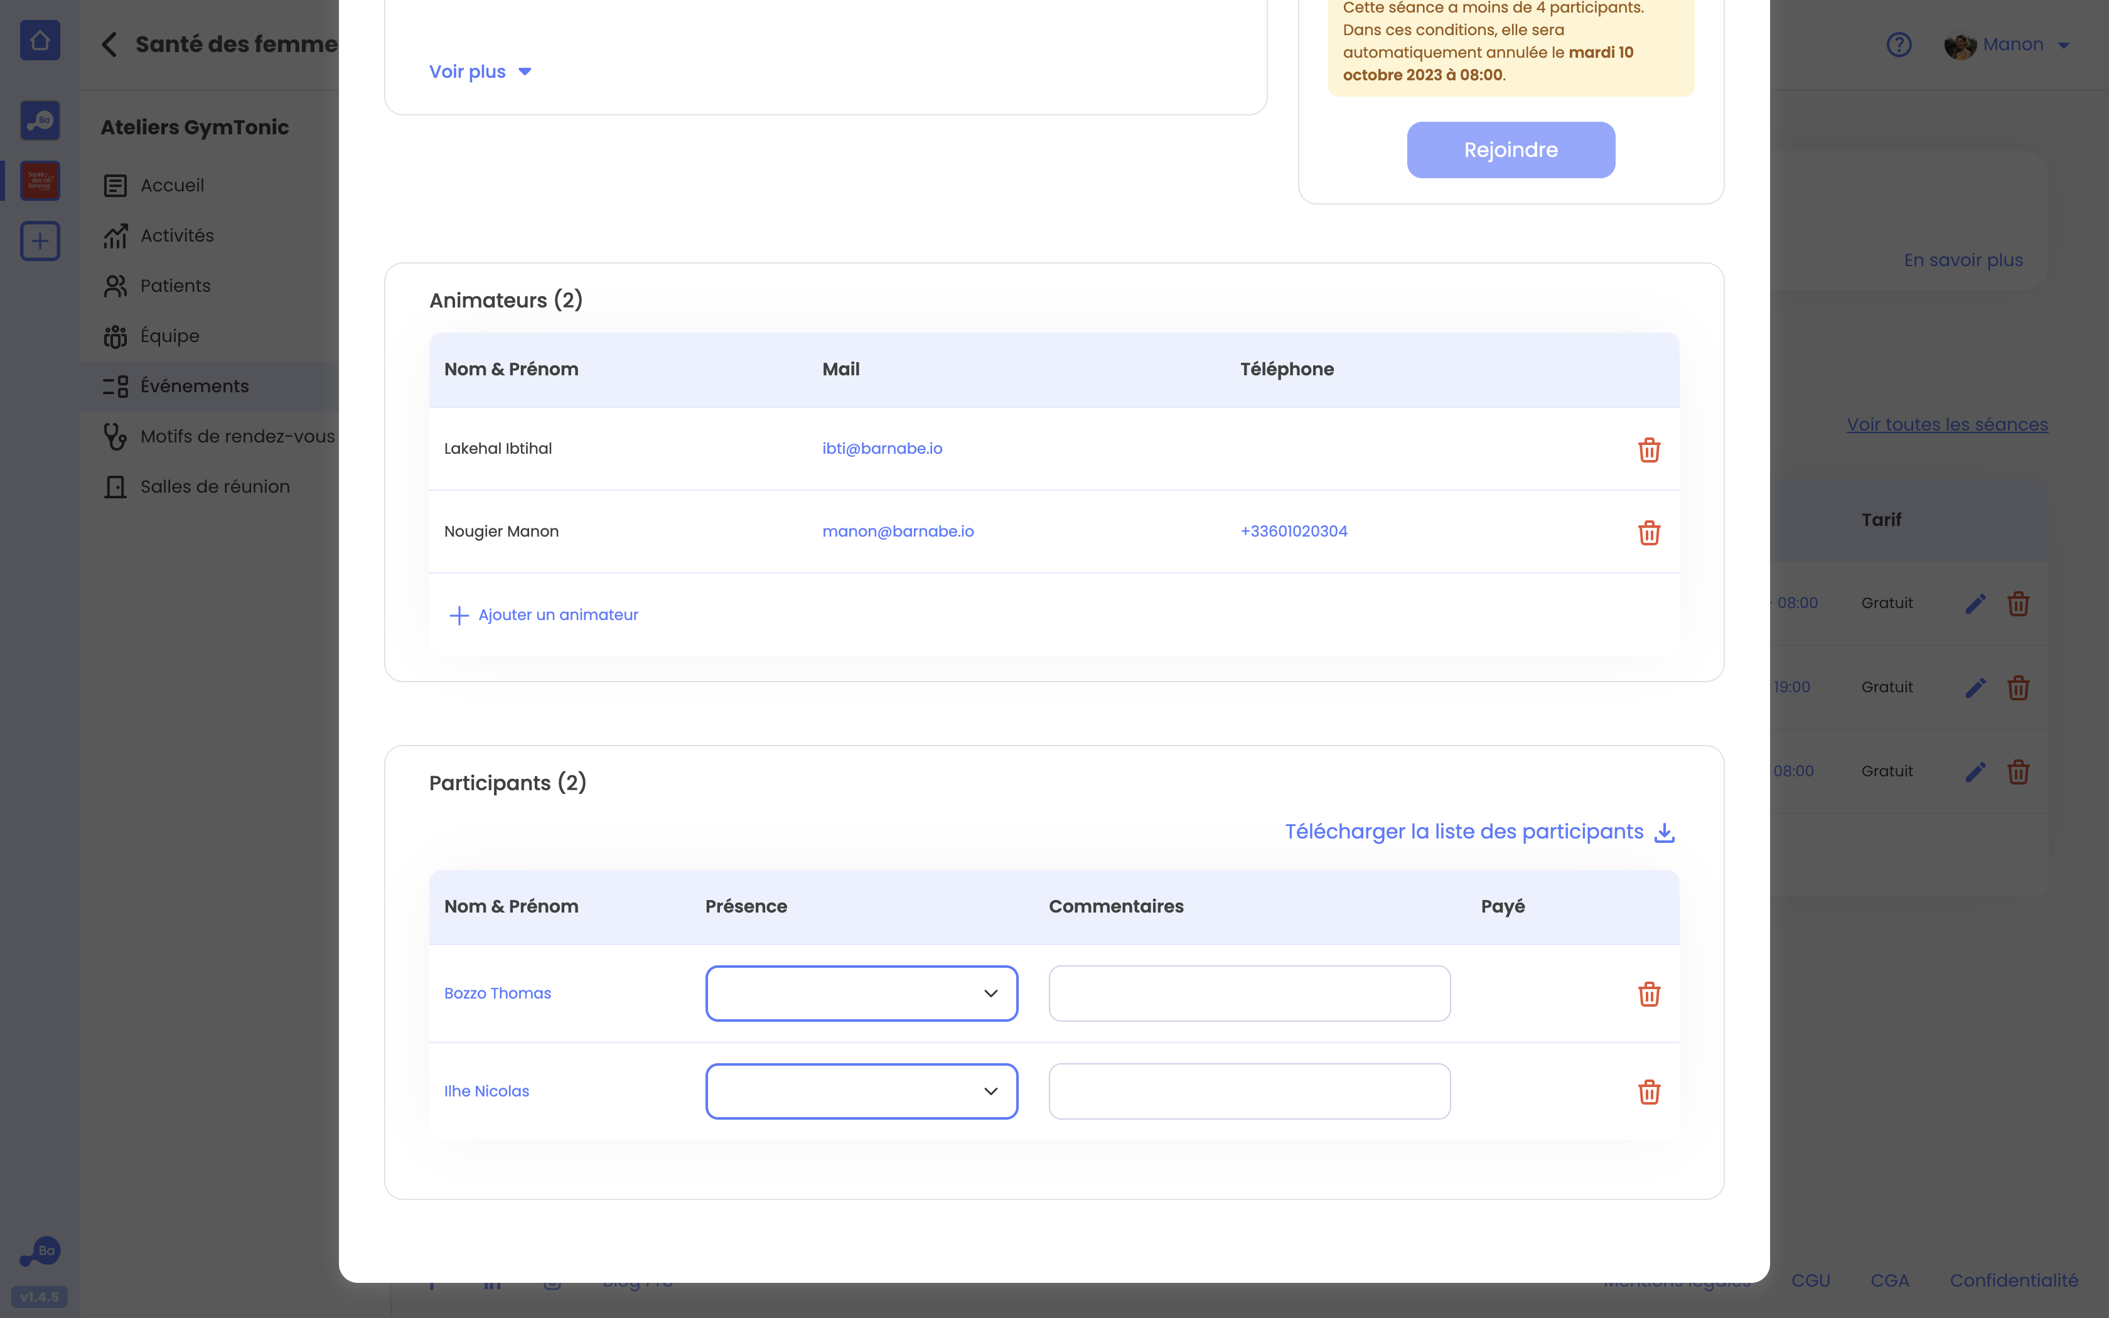Viewport: 2109px width, 1318px height.
Task: Click Voir toutes les séances link
Action: (1947, 424)
